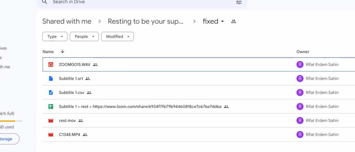Click owner avatar in Subtitle 1.csv row
The height and width of the screenshot is (152, 355).
click(x=300, y=92)
